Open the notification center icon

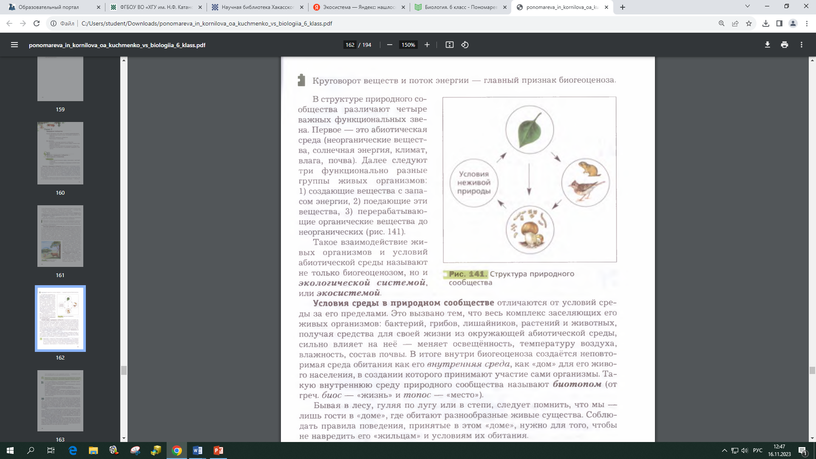803,451
